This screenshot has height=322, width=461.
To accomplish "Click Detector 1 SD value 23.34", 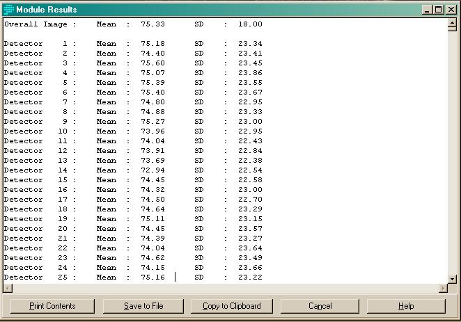I will click(x=250, y=43).
